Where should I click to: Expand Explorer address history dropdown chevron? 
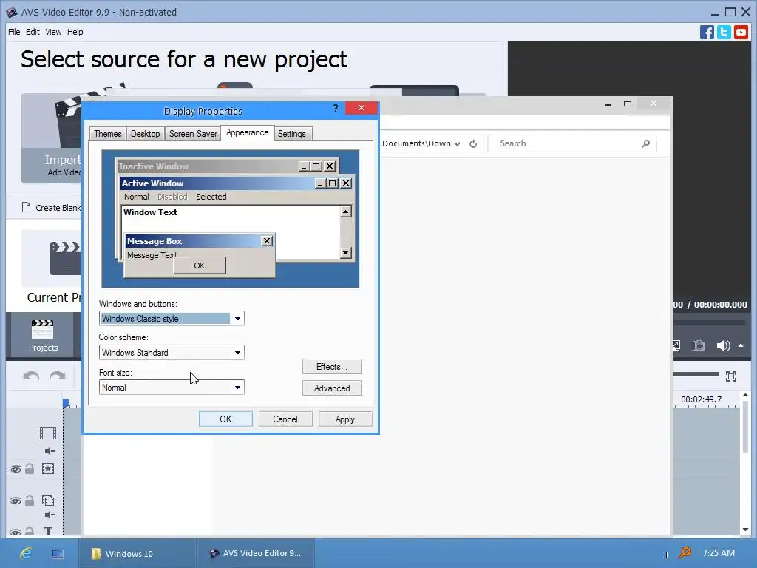click(x=457, y=144)
